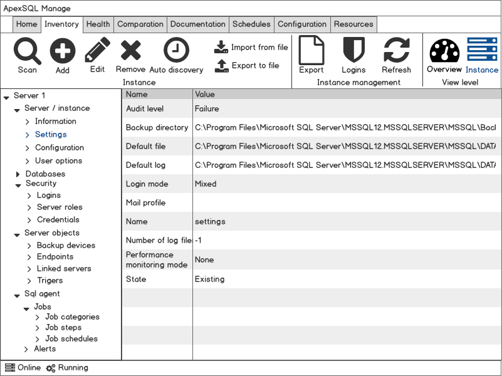Click the Backup directory path value
Image resolution: width=502 pixels, height=376 pixels.
click(x=345, y=127)
